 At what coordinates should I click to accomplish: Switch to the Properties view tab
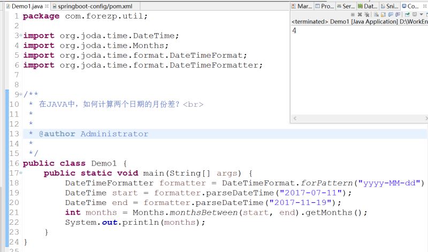[324, 6]
